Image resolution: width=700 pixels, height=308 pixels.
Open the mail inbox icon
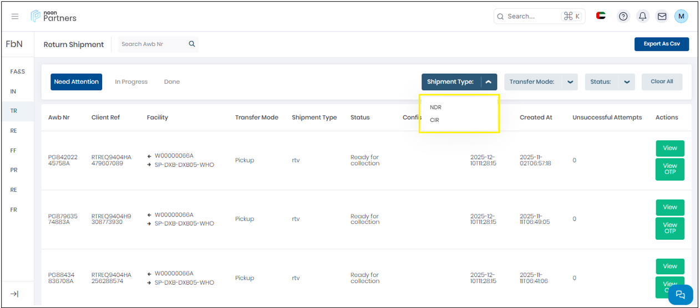tap(662, 17)
